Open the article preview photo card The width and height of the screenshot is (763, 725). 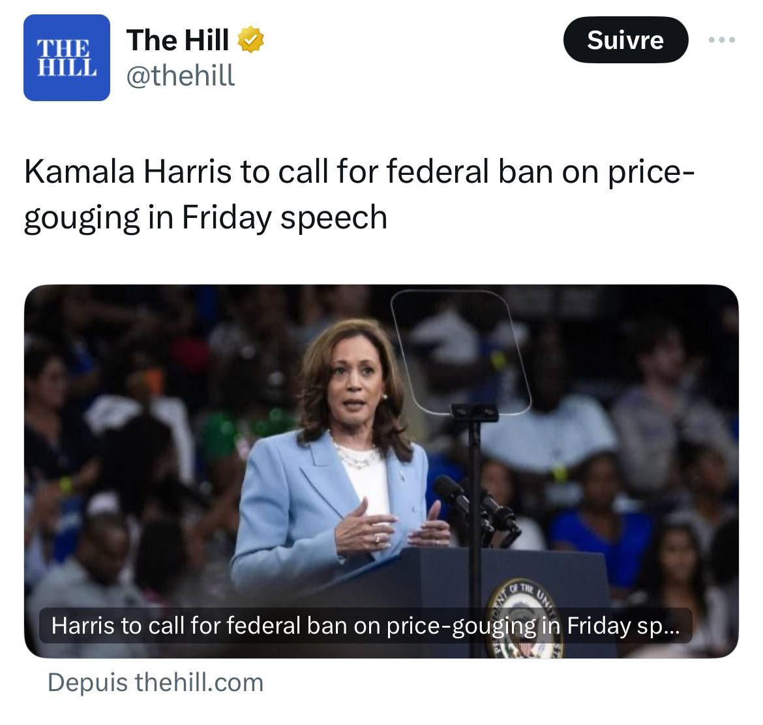[x=381, y=471]
